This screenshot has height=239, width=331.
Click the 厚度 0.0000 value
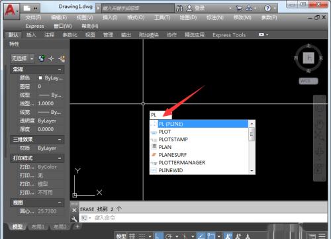51,129
